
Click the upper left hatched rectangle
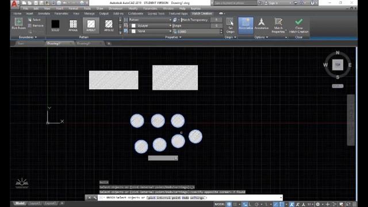coord(114,80)
